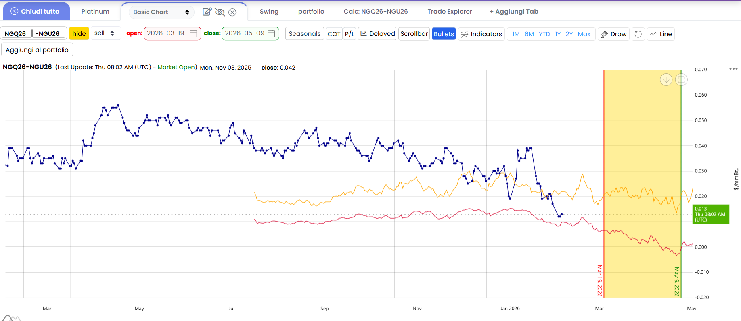This screenshot has width=741, height=321.
Task: Open calendar icon for close date
Action: coord(271,33)
